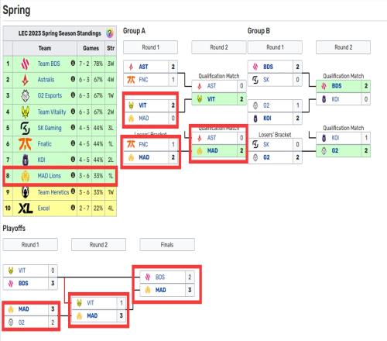387x341 pixels.
Task: Click the Team Heretics logo in standings
Action: pos(25,192)
